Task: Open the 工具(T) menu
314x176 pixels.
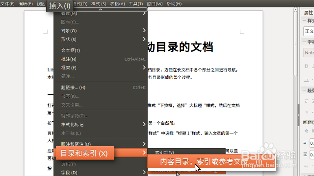Action: point(136,4)
